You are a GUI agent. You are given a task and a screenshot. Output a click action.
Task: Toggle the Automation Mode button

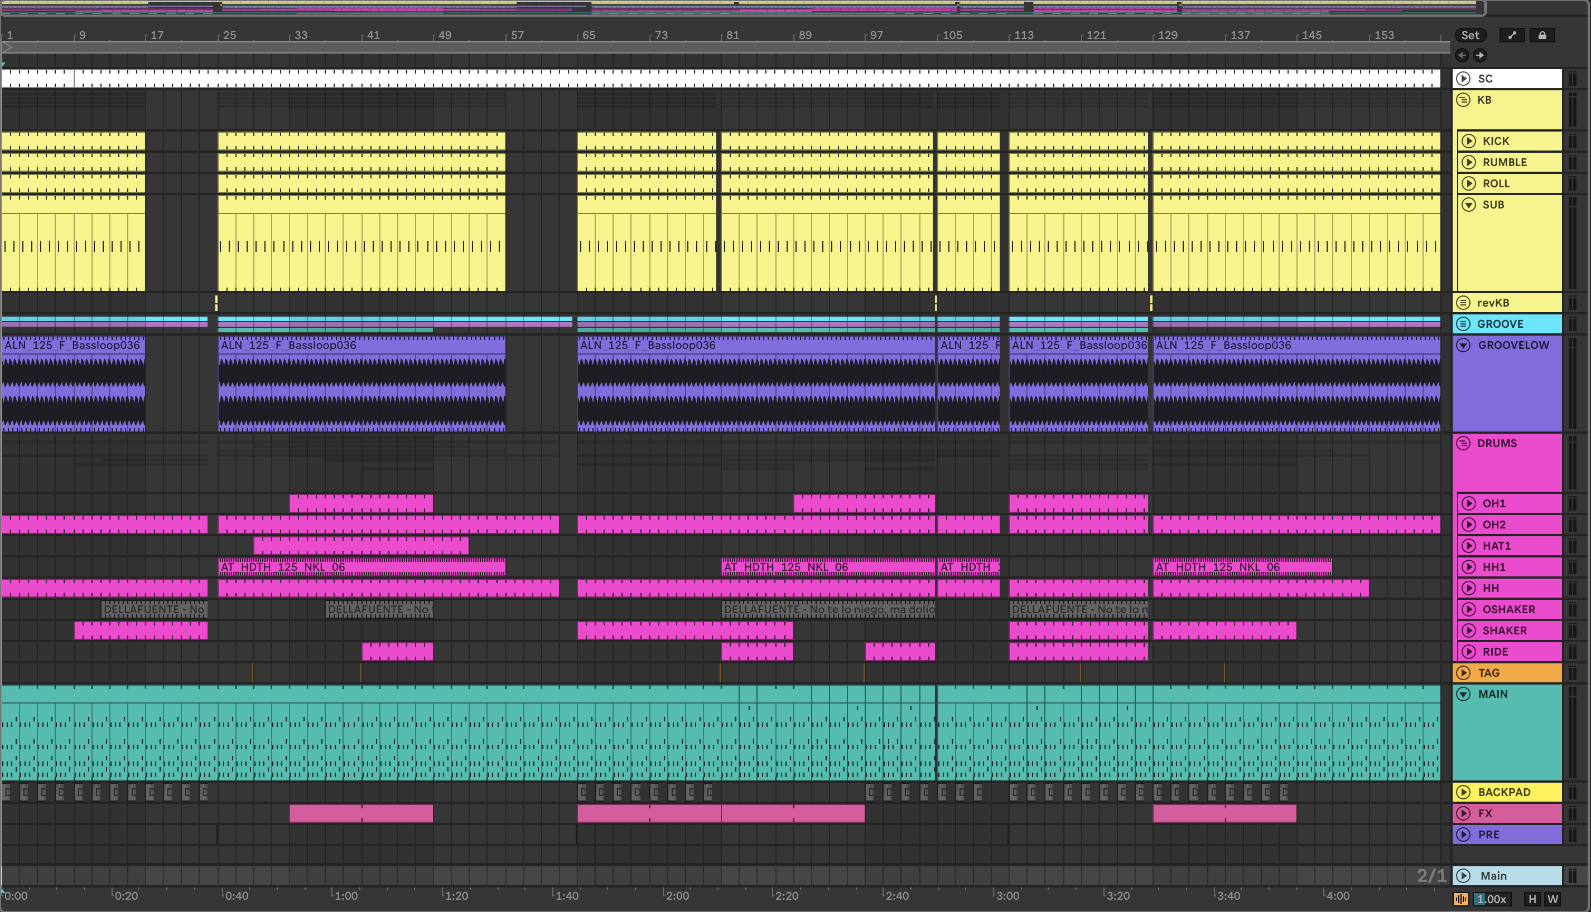coord(1512,35)
